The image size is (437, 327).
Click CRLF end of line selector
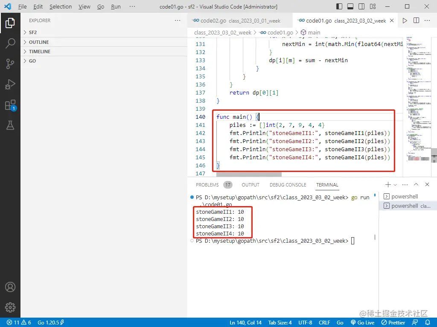[x=324, y=323]
